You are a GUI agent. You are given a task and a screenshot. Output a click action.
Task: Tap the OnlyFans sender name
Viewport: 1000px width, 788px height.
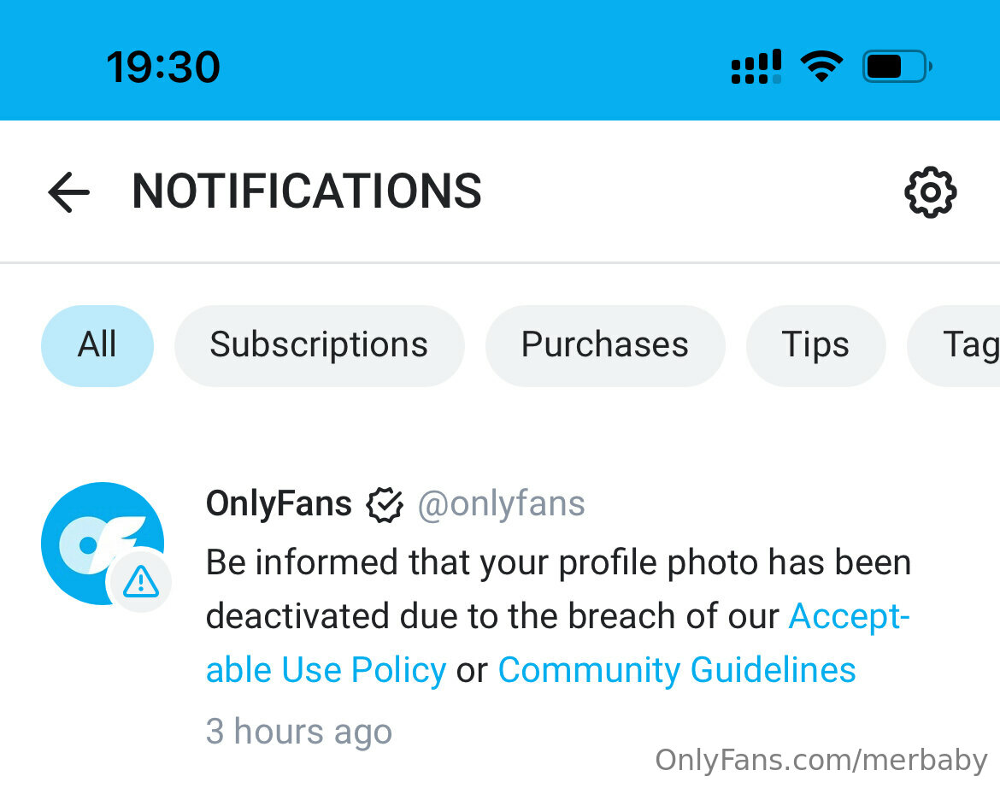click(x=279, y=503)
